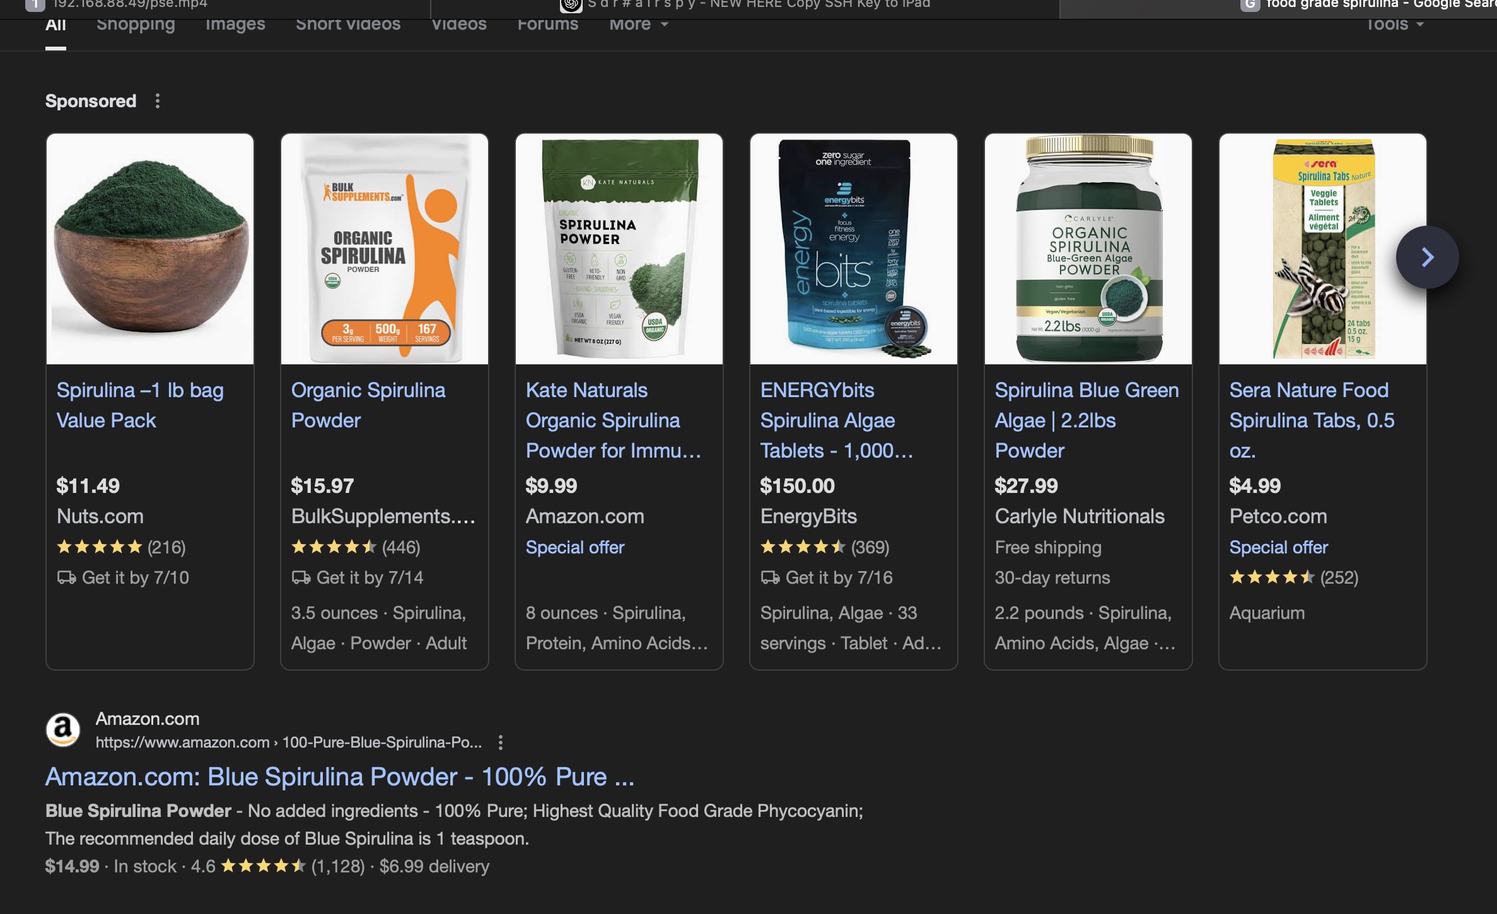Click the Amazon result URL breadcrumb
This screenshot has width=1497, height=914.
(289, 743)
